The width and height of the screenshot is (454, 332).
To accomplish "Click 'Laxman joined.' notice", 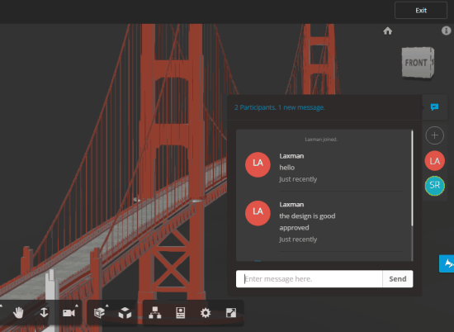I will [x=321, y=140].
